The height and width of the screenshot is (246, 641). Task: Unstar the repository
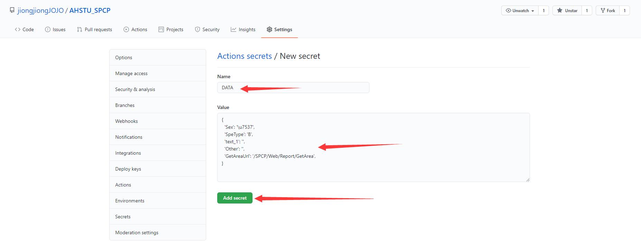click(567, 10)
